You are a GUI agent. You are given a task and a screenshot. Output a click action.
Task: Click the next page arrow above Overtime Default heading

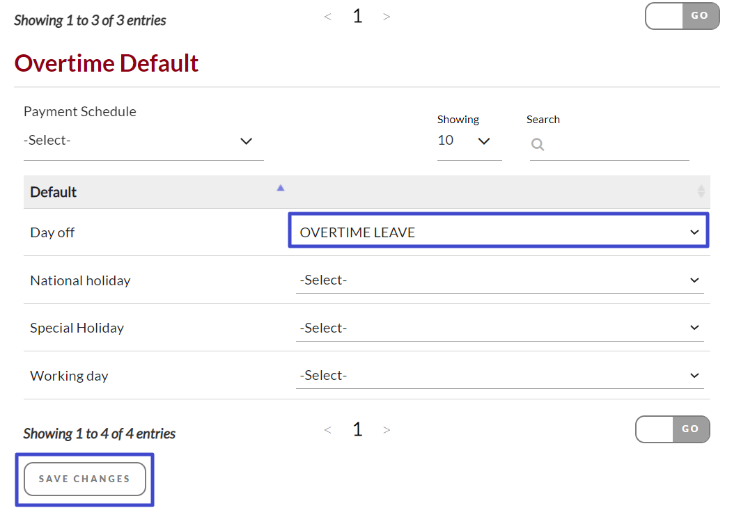[x=387, y=17]
